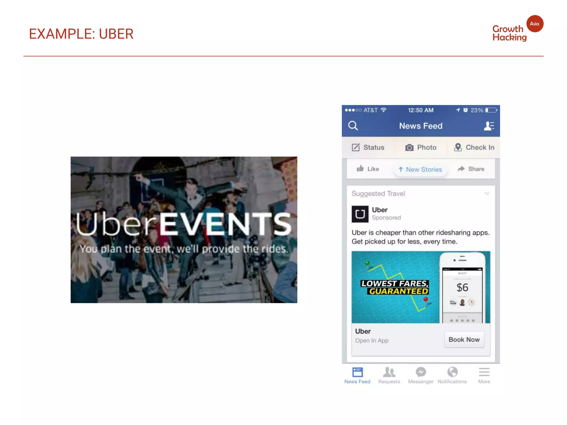Open the Uber logo avatar
The width and height of the screenshot is (567, 425).
pos(360,214)
